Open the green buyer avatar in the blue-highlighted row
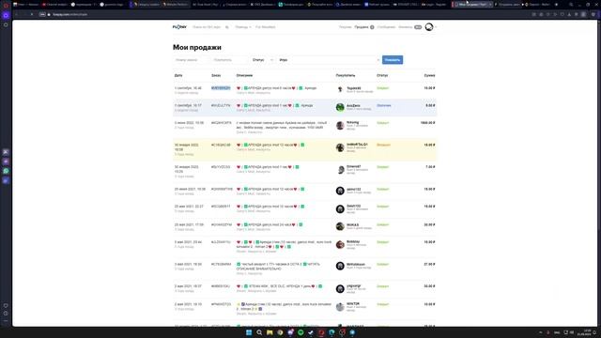 [x=340, y=107]
